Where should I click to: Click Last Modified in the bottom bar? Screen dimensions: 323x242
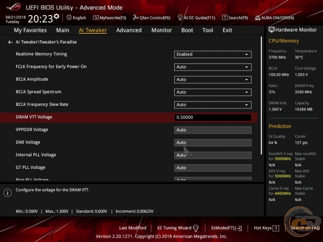(x=133, y=228)
